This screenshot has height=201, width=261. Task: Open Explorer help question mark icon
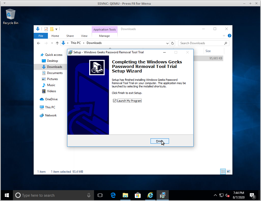click(229, 36)
